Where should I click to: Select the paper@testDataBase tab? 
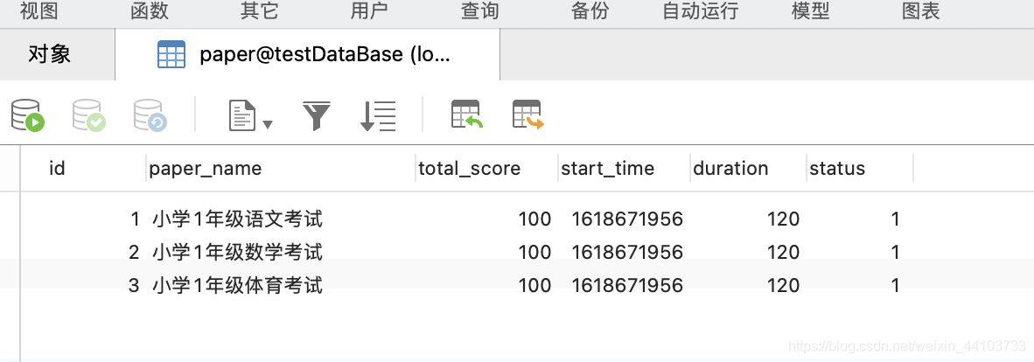tap(307, 54)
